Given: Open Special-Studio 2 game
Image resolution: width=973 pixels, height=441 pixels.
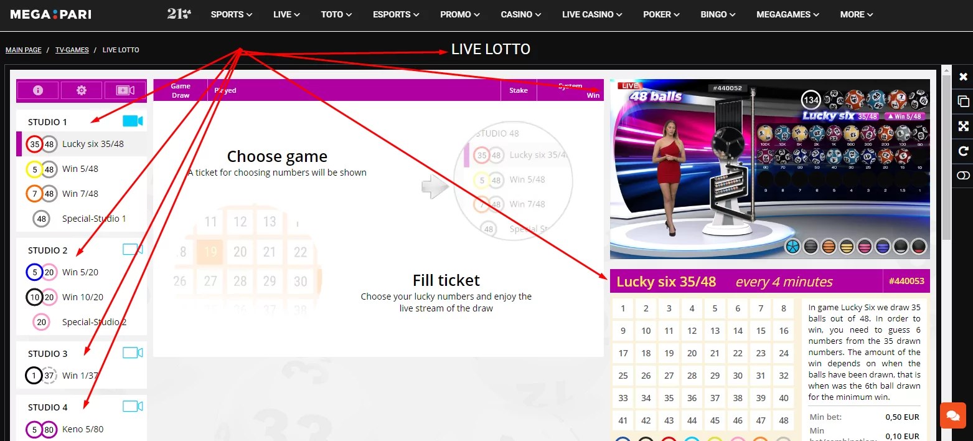Looking at the screenshot, I should 83,322.
